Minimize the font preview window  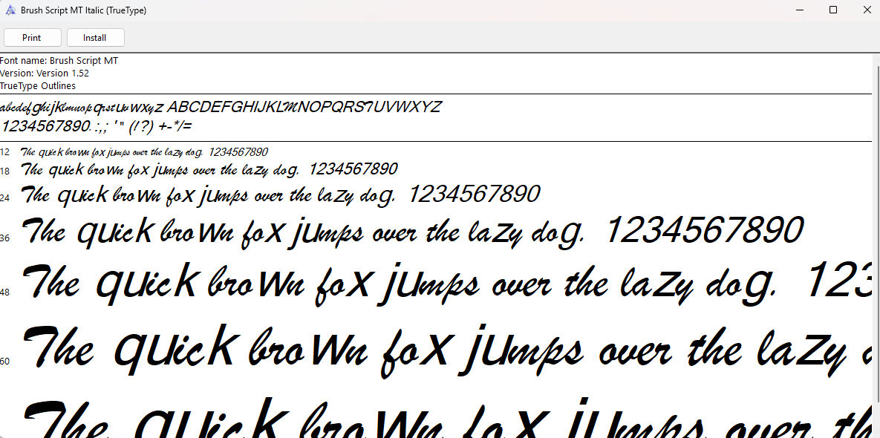click(801, 10)
